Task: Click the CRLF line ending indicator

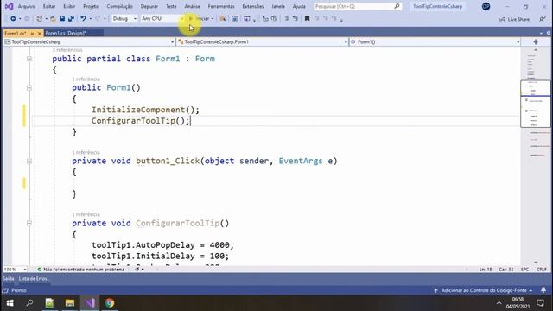Action: (542, 270)
